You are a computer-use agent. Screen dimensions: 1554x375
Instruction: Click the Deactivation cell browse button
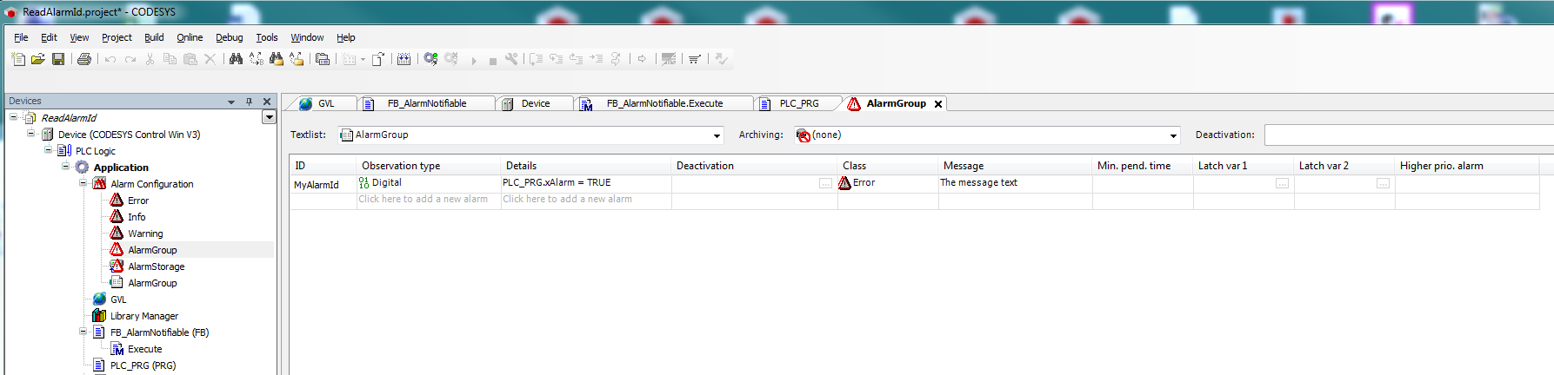point(825,183)
